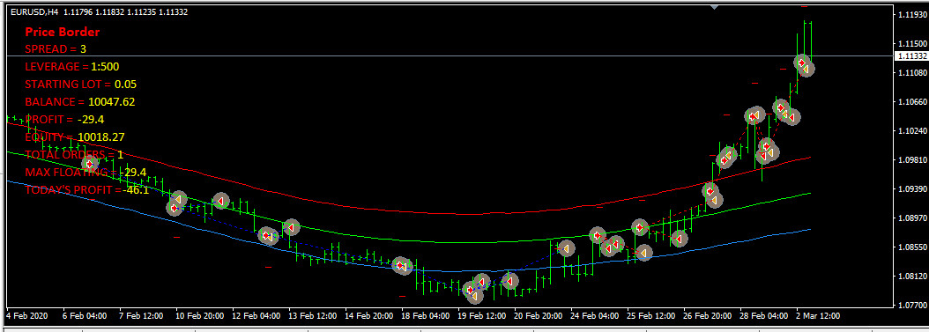Image resolution: width=929 pixels, height=332 pixels.
Task: Select the horizontal bid price line
Action: point(450,55)
